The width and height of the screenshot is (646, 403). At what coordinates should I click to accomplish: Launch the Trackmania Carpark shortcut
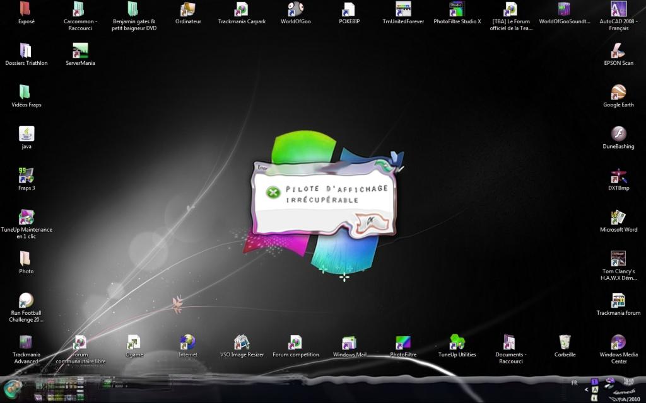[x=242, y=10]
